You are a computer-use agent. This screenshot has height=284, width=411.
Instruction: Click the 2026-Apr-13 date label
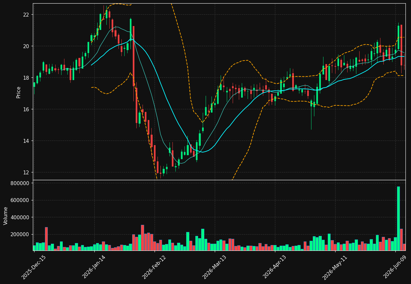[x=275, y=267]
